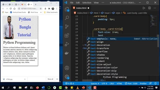The image size is (160, 90).
Task: Open a new Chrome tab
Action: [35, 4]
